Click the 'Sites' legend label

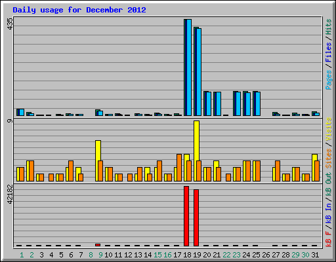[x=329, y=159]
